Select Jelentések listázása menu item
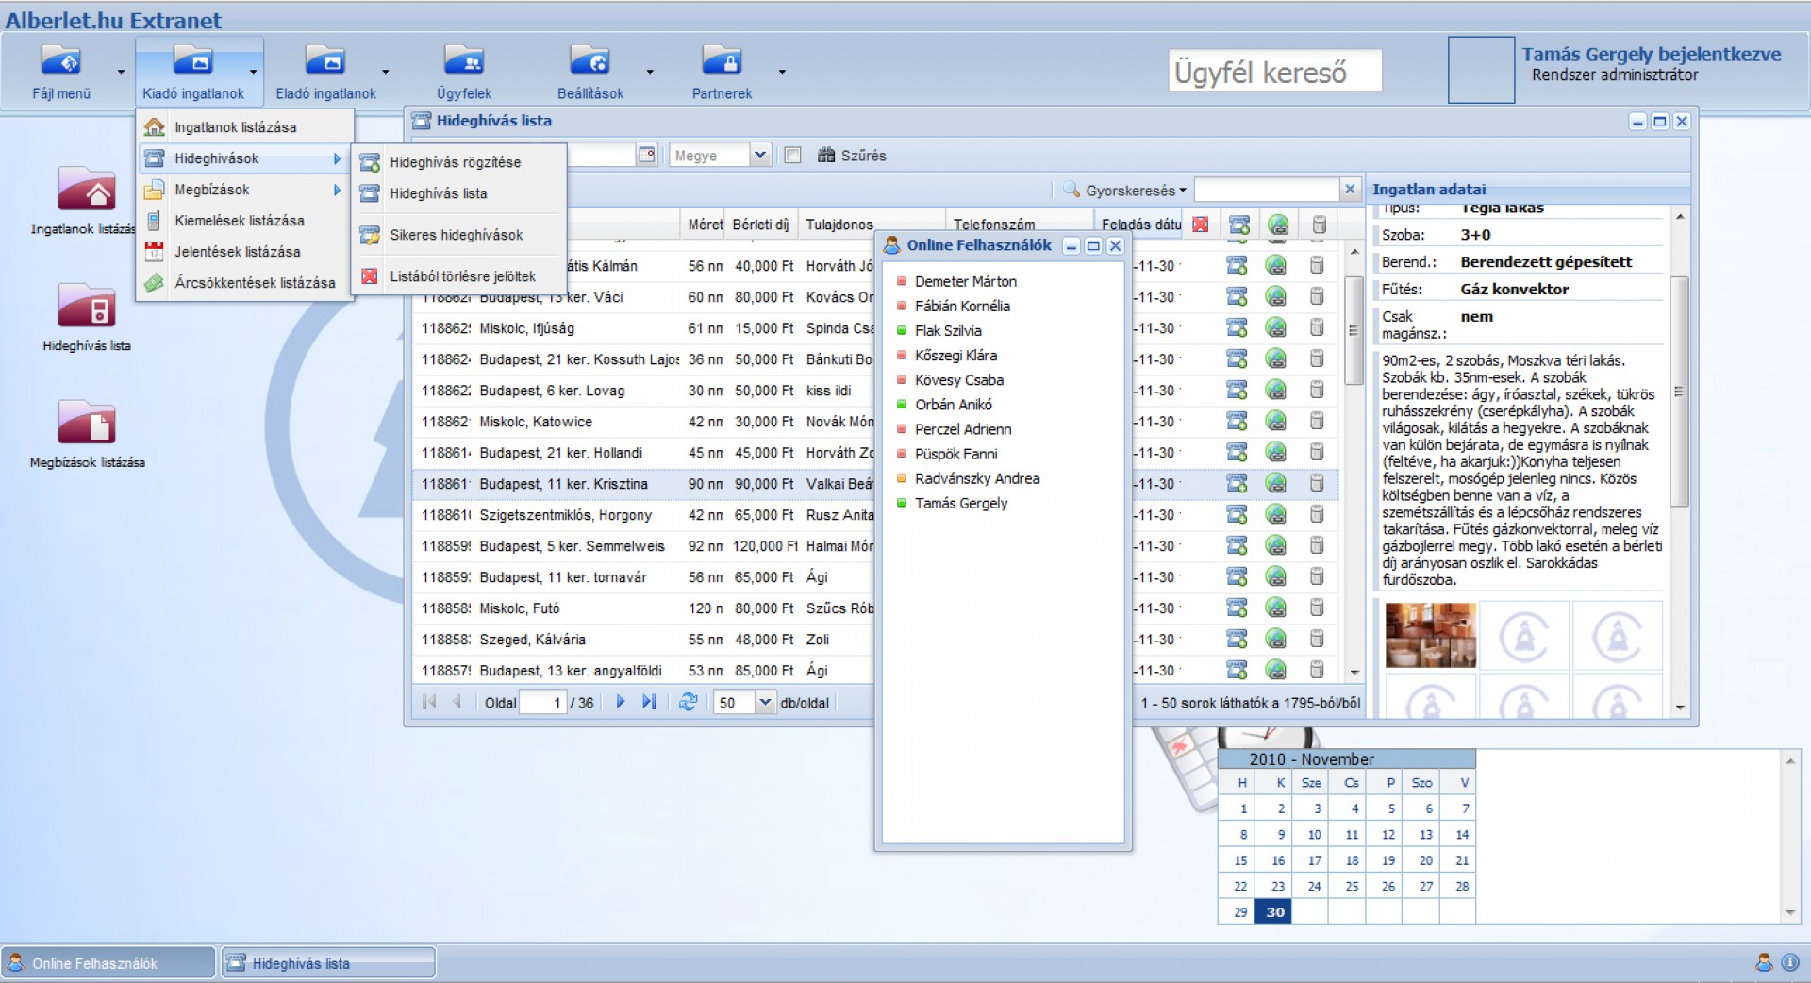Viewport: 1811px width, 983px height. tap(245, 252)
